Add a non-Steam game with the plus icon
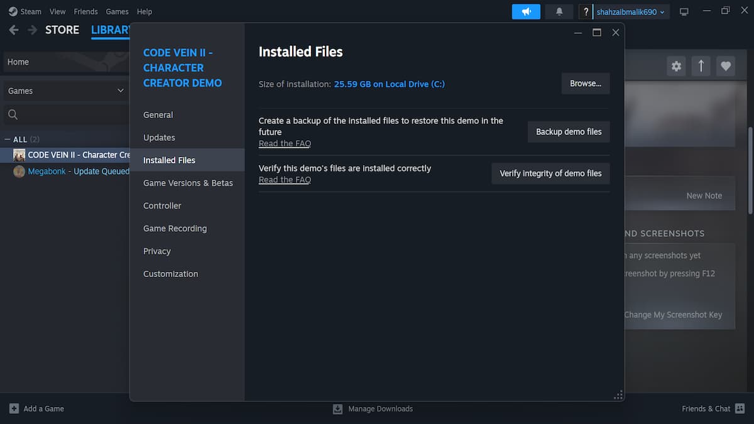 click(x=13, y=408)
